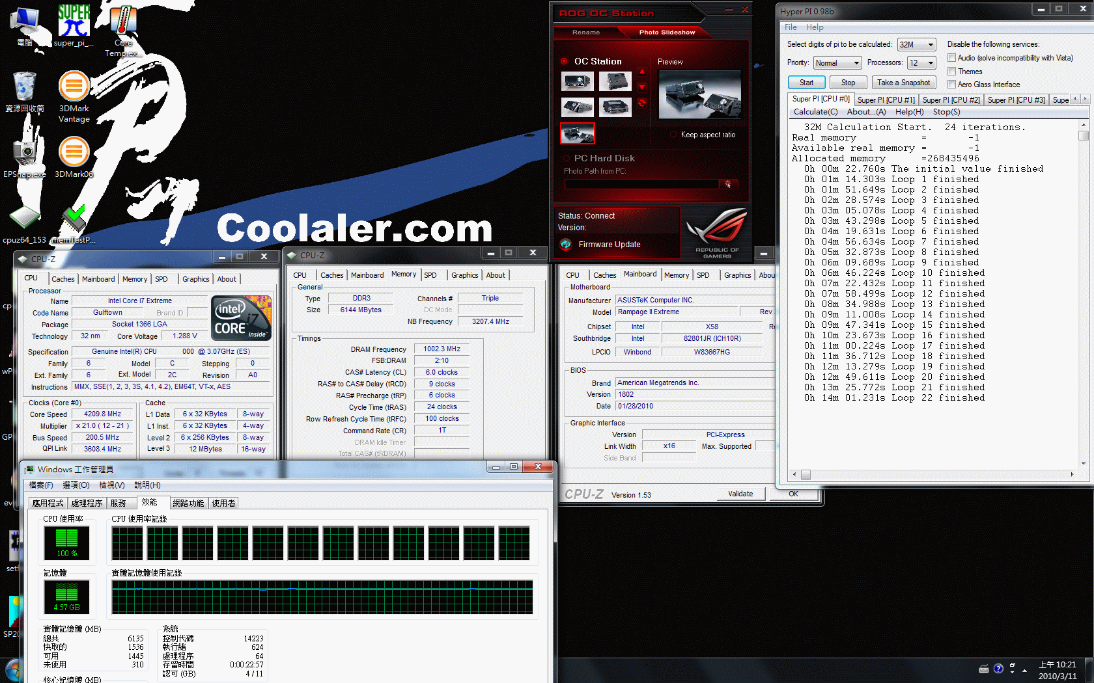Switch to Super PI [CPU #1] tab

point(886,100)
